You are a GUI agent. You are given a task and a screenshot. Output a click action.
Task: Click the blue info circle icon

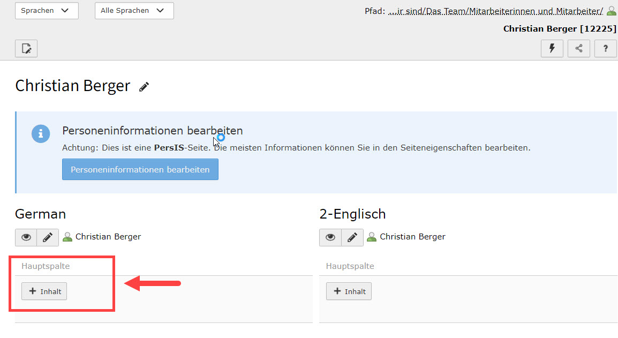point(41,133)
